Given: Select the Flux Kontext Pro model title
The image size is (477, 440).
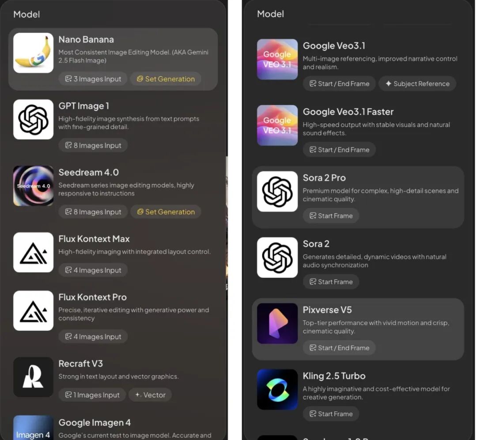Looking at the screenshot, I should click(x=92, y=297).
